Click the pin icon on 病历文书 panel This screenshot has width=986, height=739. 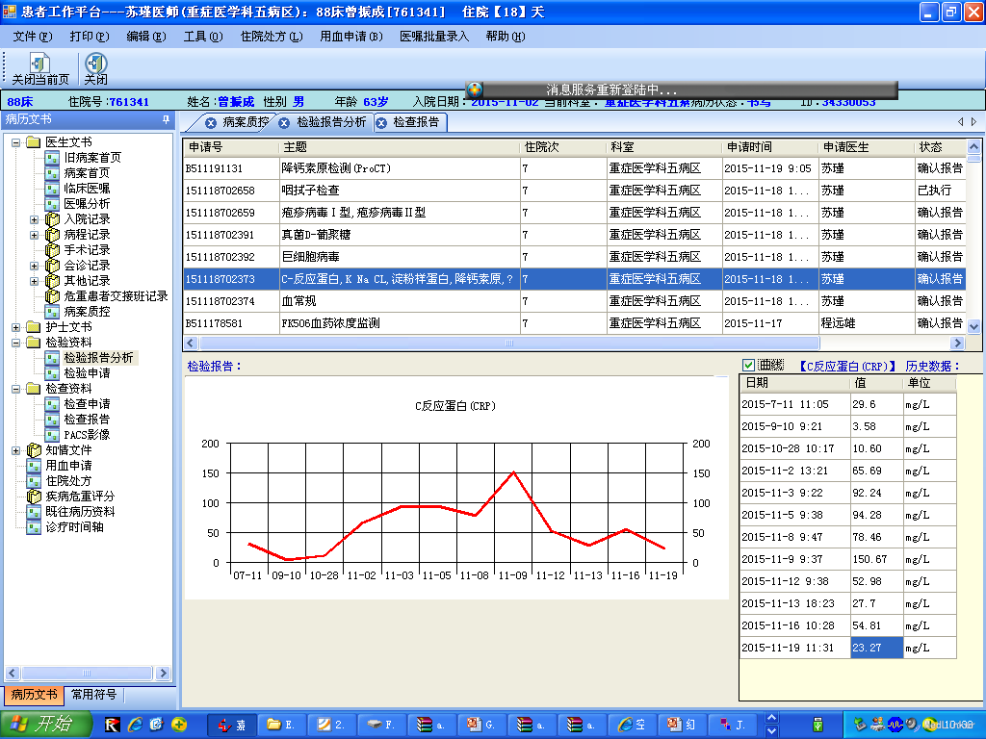[x=166, y=120]
